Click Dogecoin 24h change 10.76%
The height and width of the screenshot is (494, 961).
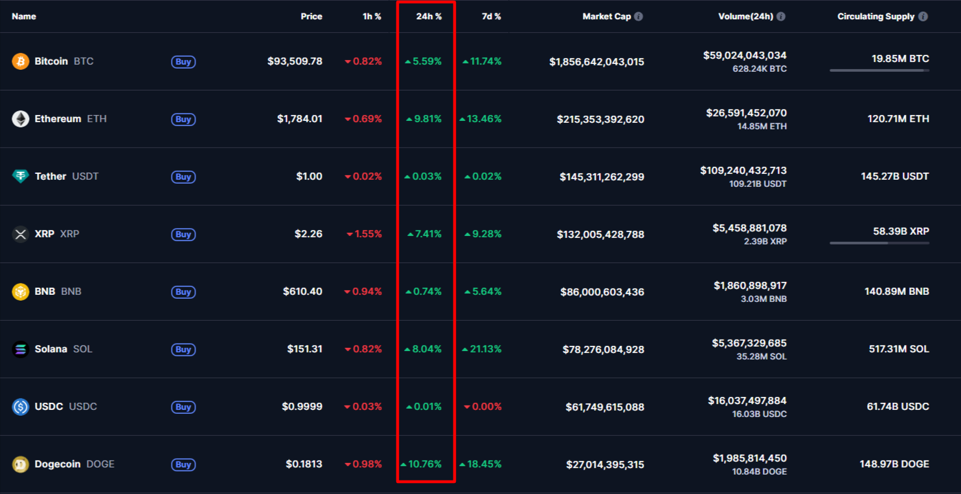tap(421, 464)
